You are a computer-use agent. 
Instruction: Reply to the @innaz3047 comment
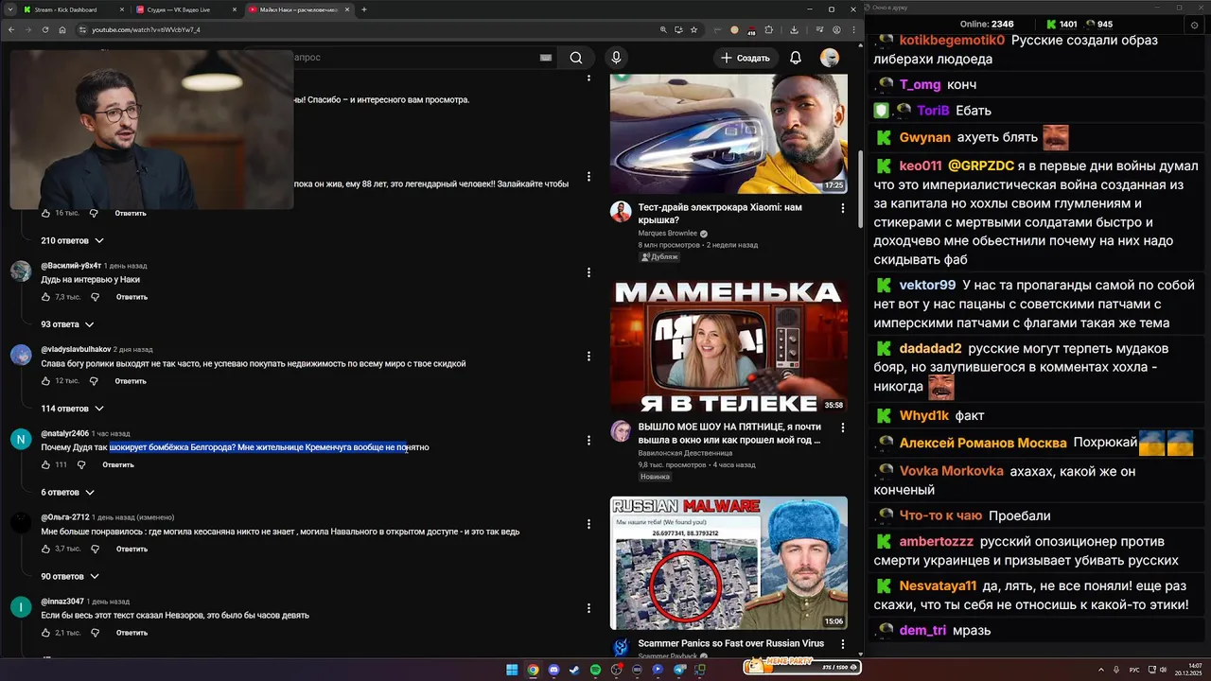click(x=132, y=633)
